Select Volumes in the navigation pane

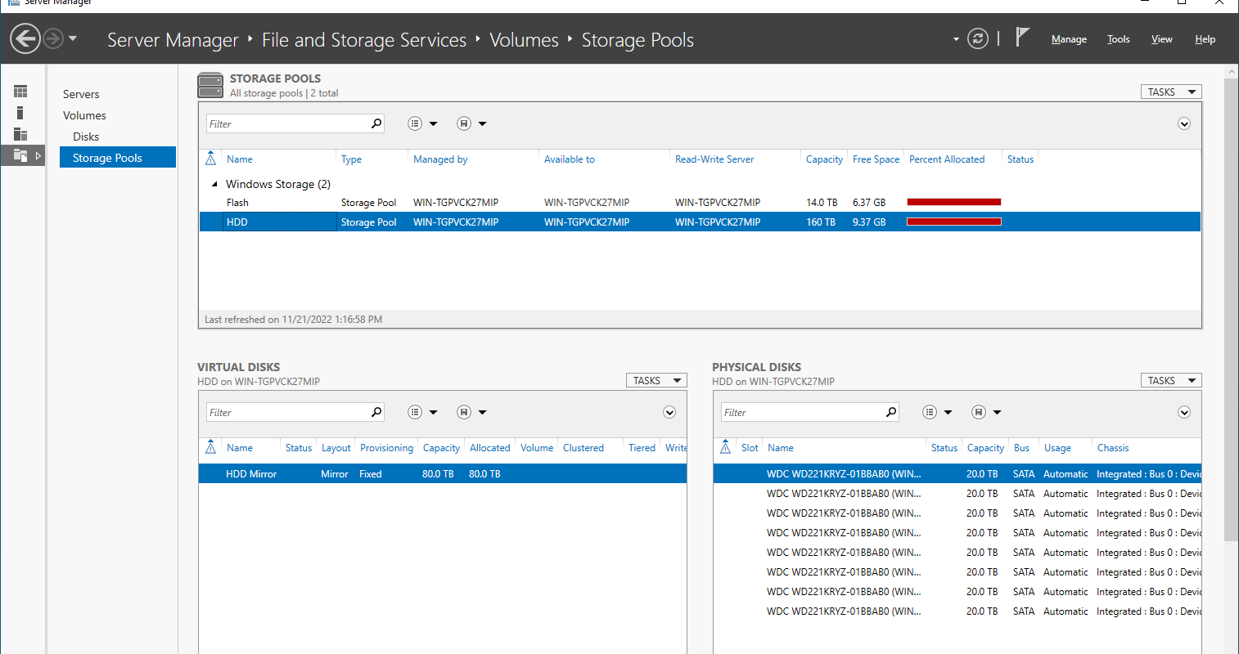pos(84,115)
